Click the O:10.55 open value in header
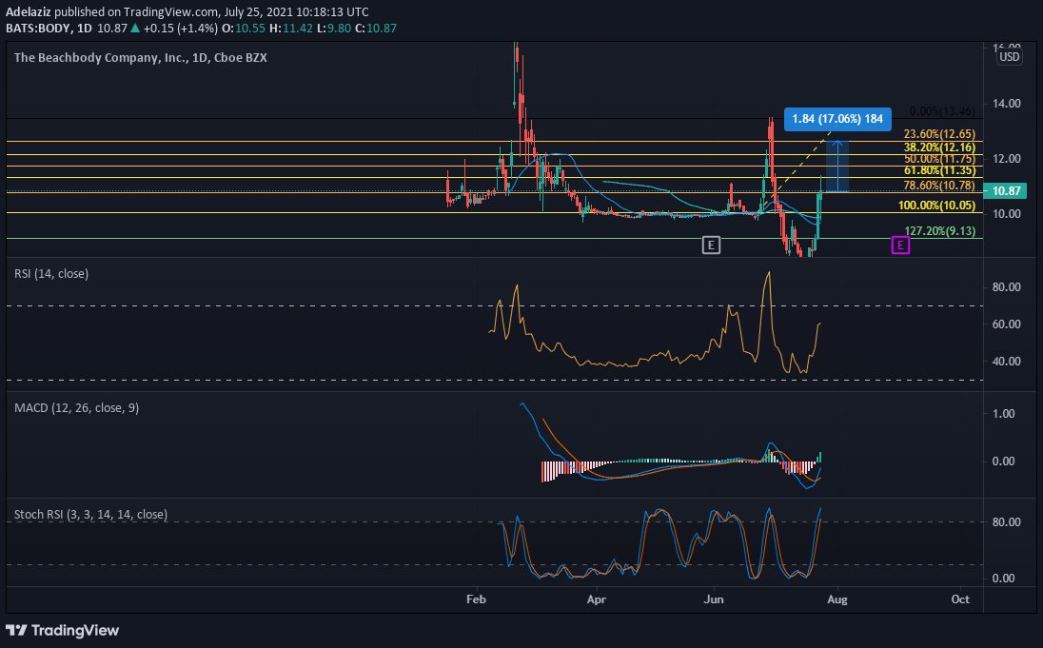Screen dimensions: 1043x648 tap(244, 28)
